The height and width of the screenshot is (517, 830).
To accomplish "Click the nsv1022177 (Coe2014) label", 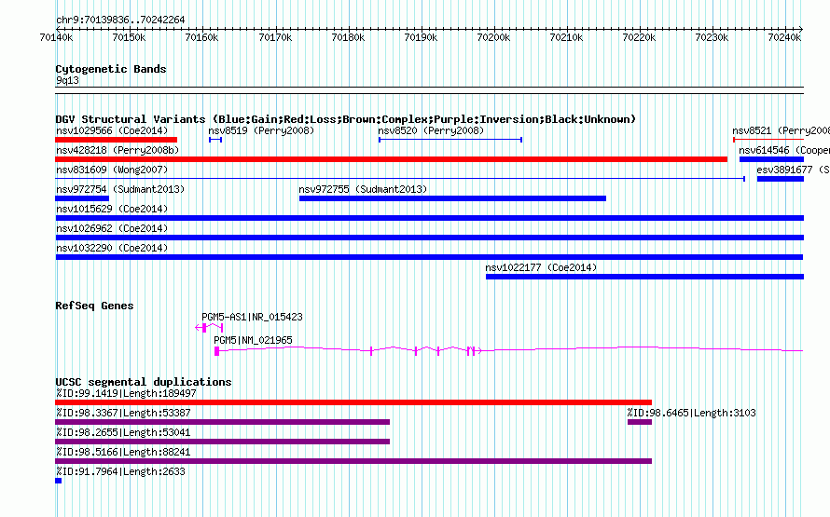I will tap(541, 267).
